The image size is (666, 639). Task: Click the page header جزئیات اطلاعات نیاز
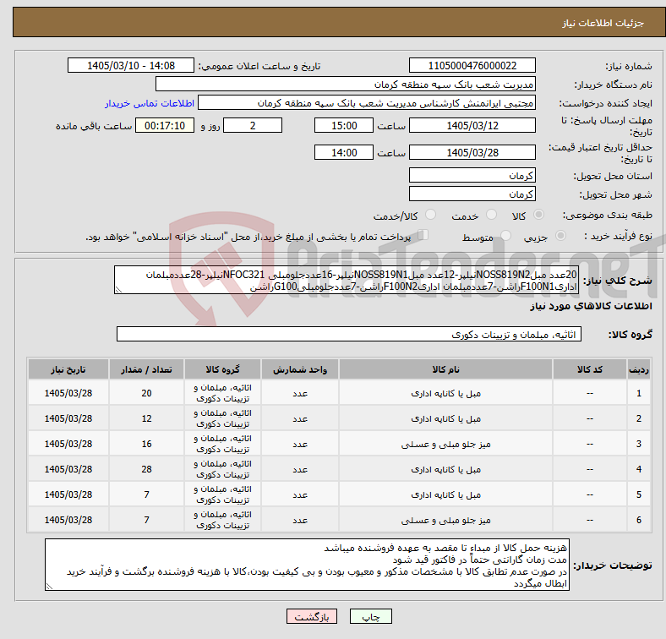coord(603,23)
